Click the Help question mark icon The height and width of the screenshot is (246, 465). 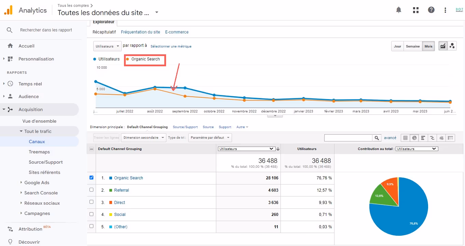click(431, 10)
